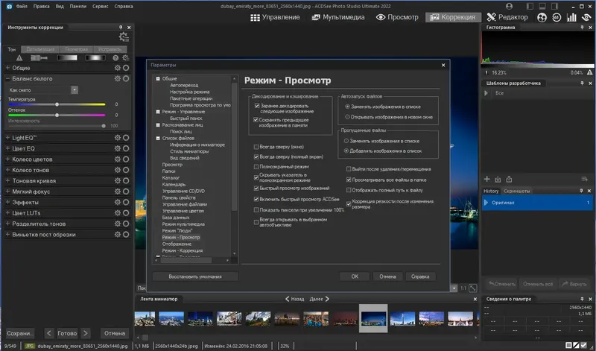The image size is (596, 351).
Task: Expand the Эффекты section
Action: click(x=7, y=202)
